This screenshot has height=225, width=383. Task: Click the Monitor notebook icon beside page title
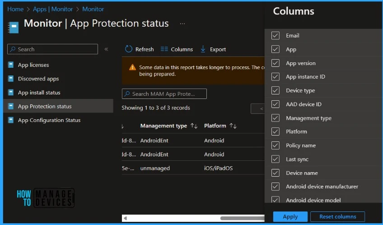(13, 27)
